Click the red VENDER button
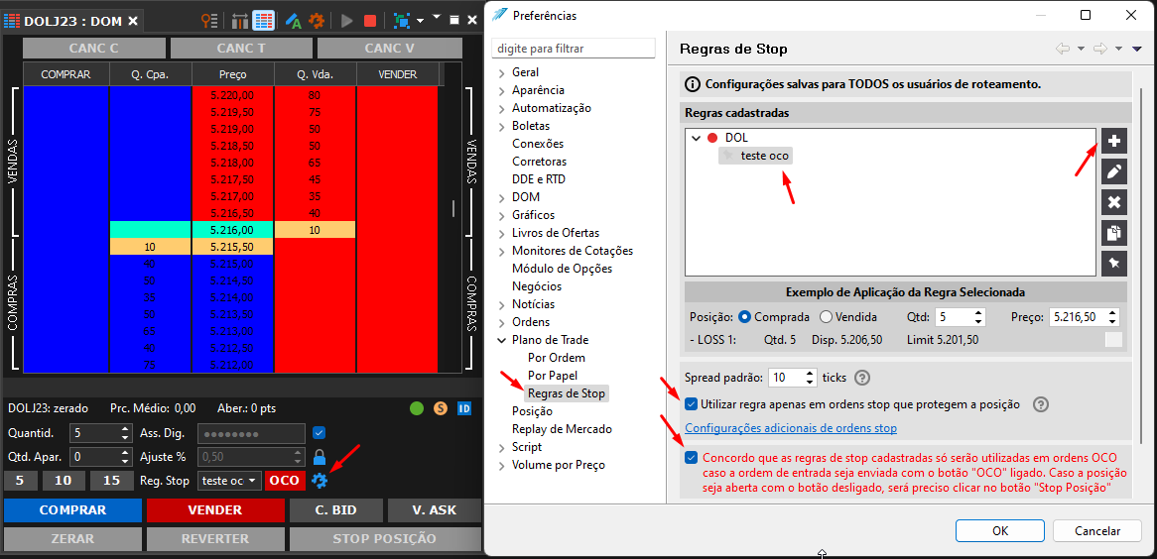This screenshot has width=1157, height=559. [215, 510]
